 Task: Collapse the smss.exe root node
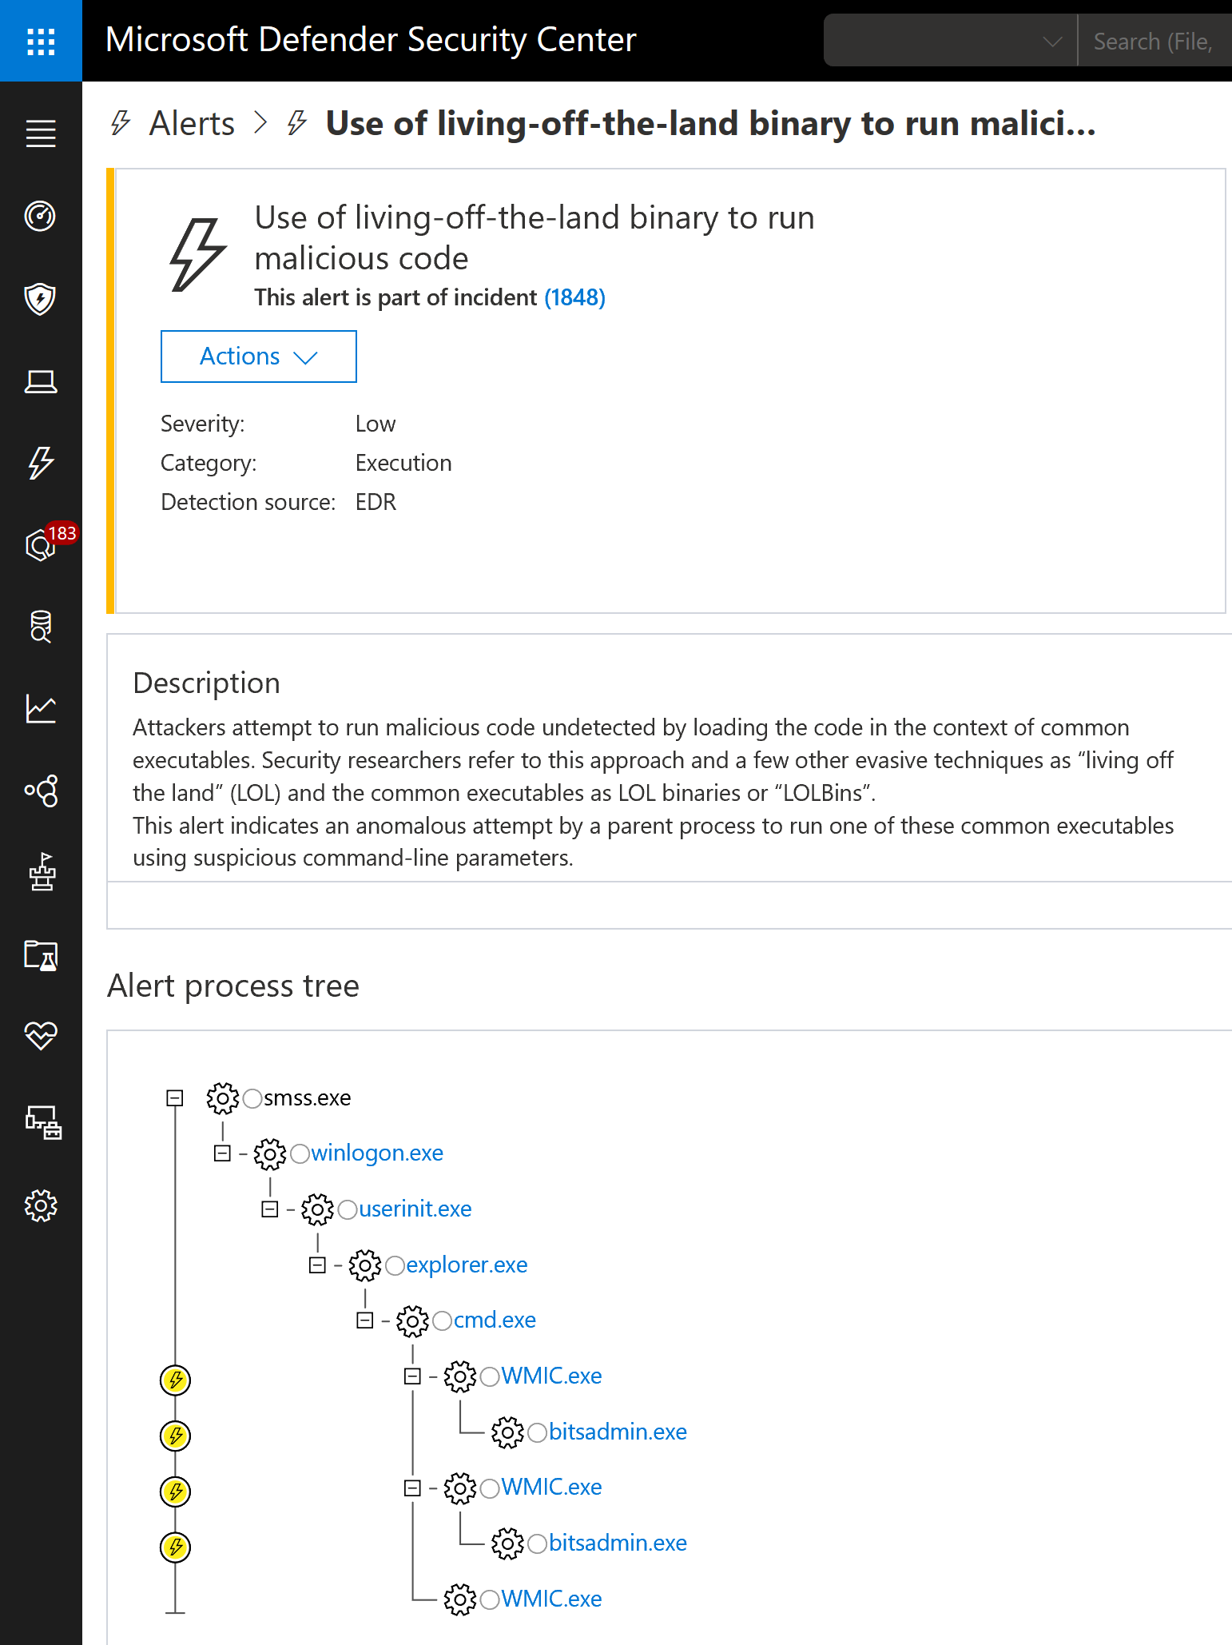175,1098
